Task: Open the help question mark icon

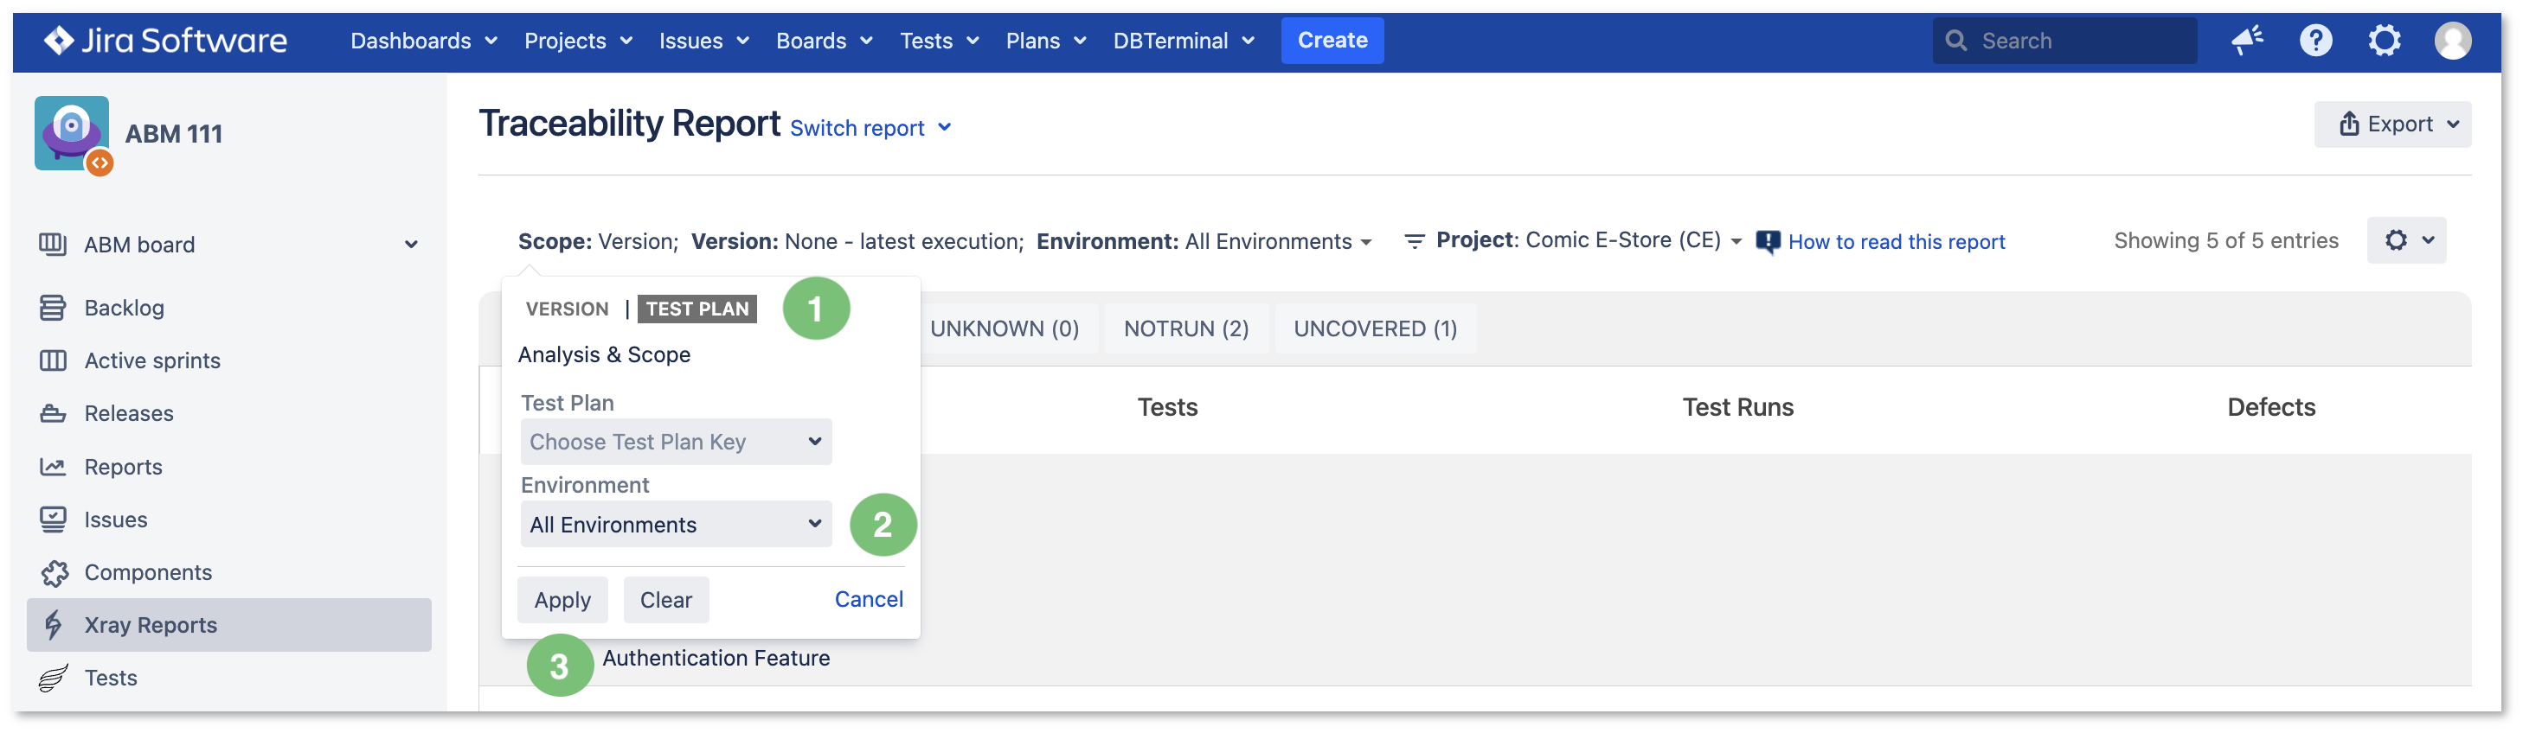Action: 2315,40
